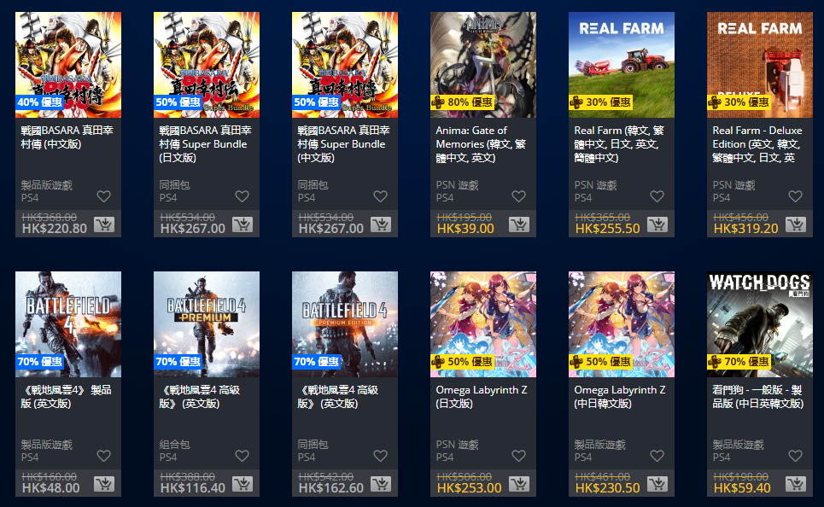Image resolution: width=824 pixels, height=507 pixels.
Task: Open Real Farm - Deluxe Edition title link
Action: (757, 144)
